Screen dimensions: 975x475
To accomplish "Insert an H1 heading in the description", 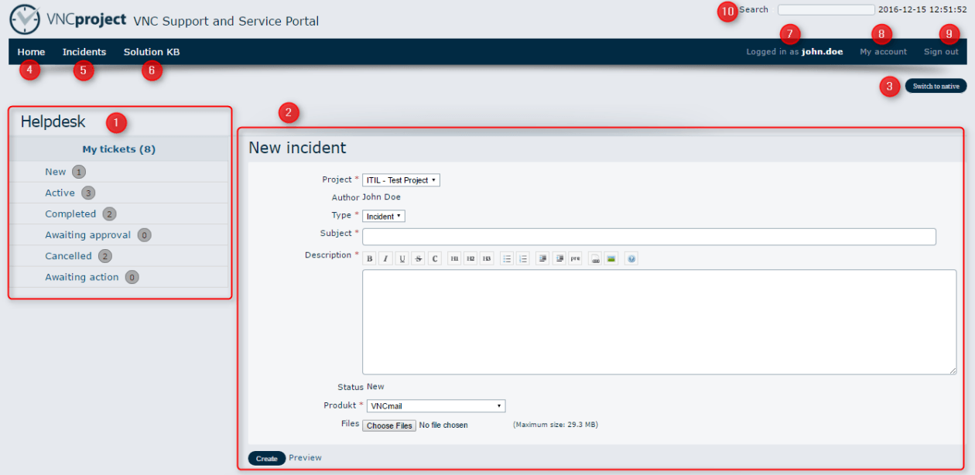I will point(454,258).
